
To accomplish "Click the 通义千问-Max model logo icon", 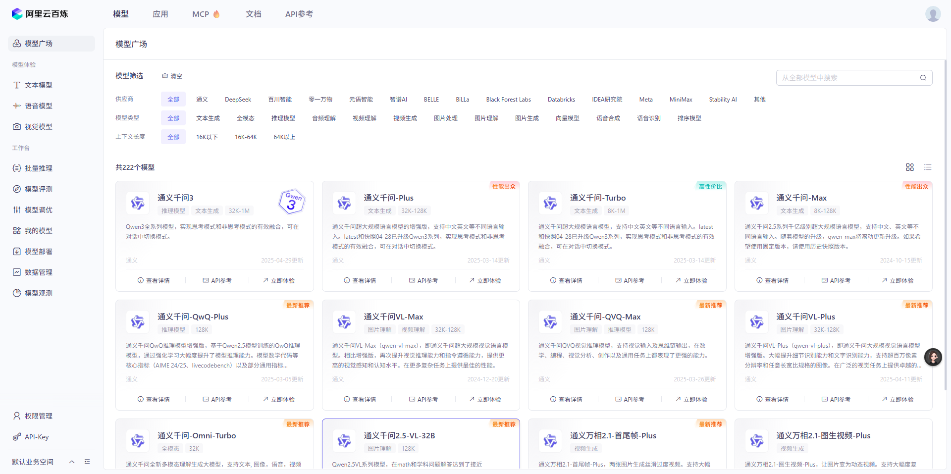I will (756, 203).
